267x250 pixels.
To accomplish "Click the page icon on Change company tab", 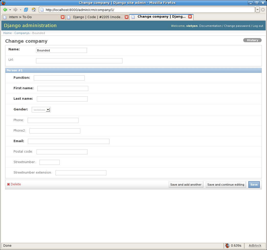I will coord(133,17).
